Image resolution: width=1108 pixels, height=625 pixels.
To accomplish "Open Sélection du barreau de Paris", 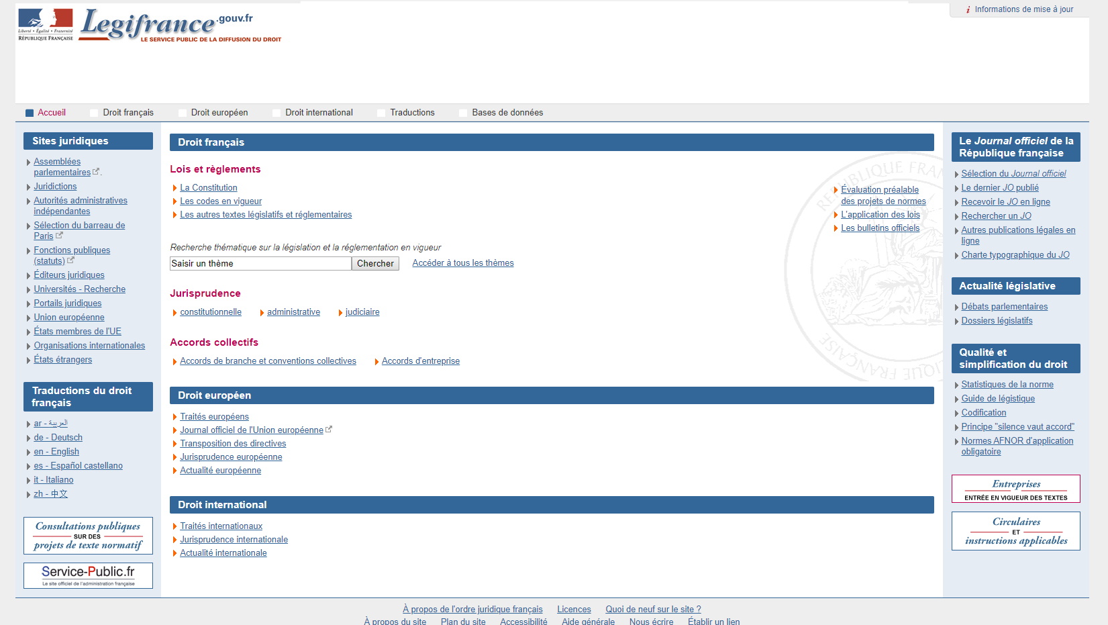I will pos(79,231).
